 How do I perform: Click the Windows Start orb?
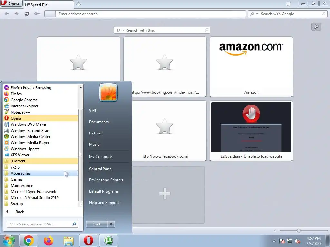point(9,241)
